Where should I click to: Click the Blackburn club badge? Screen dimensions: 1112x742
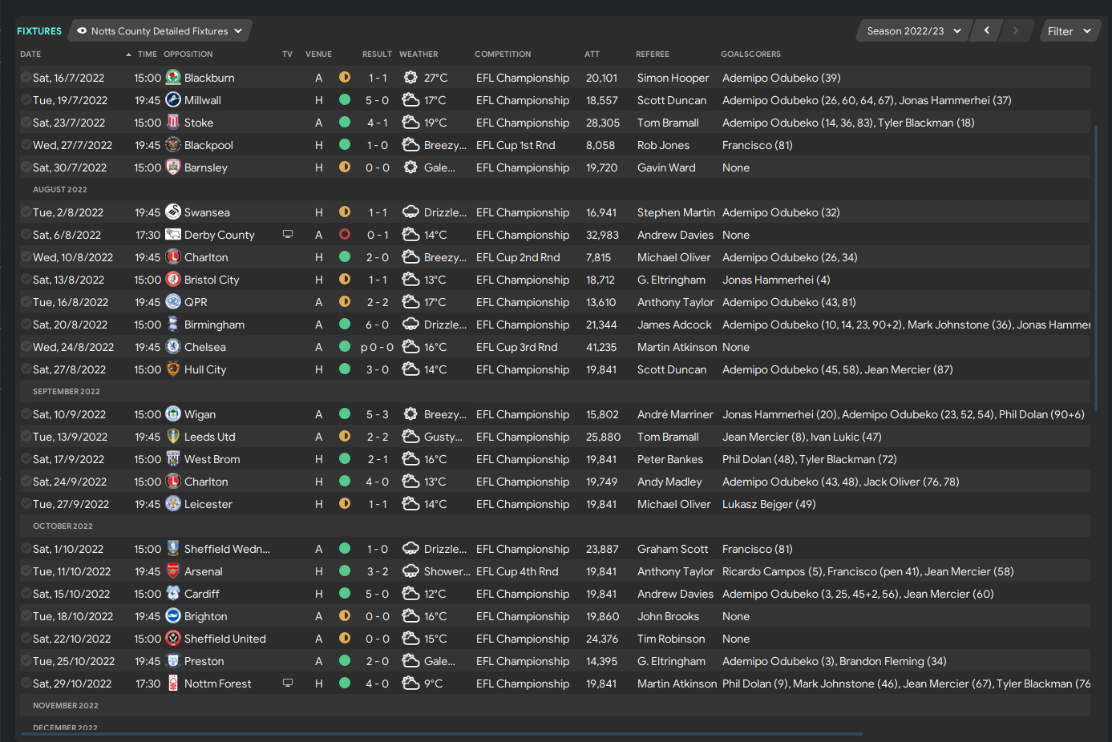pyautogui.click(x=172, y=78)
